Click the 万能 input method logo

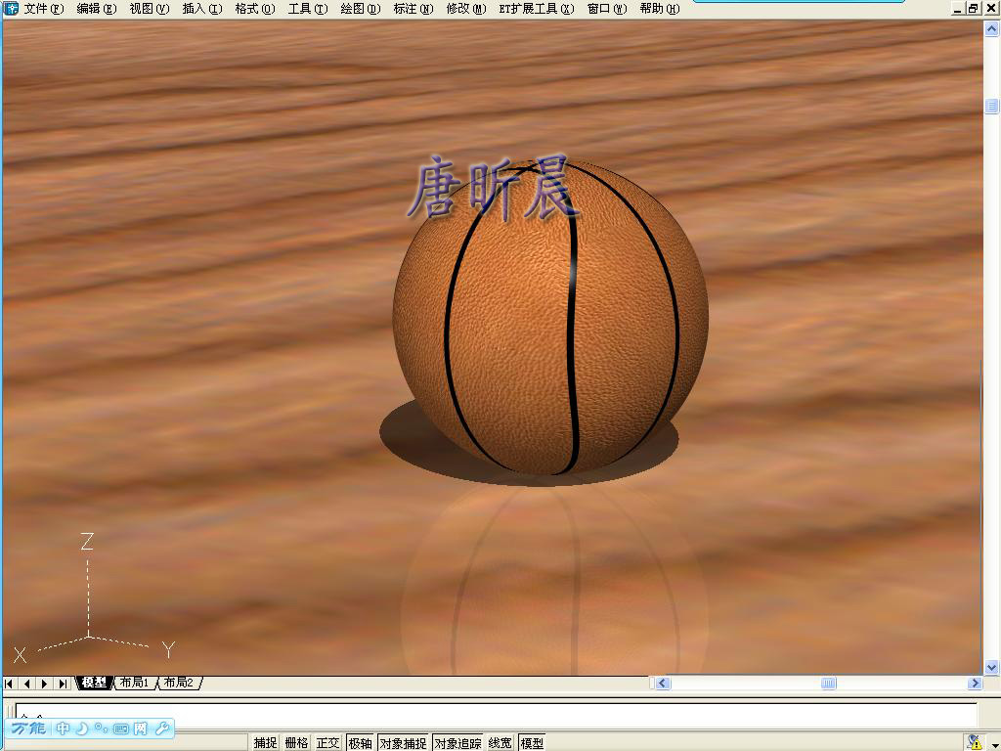28,728
